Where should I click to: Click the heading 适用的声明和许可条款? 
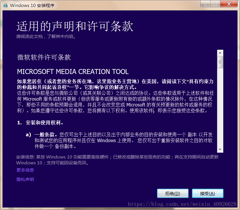[75, 26]
